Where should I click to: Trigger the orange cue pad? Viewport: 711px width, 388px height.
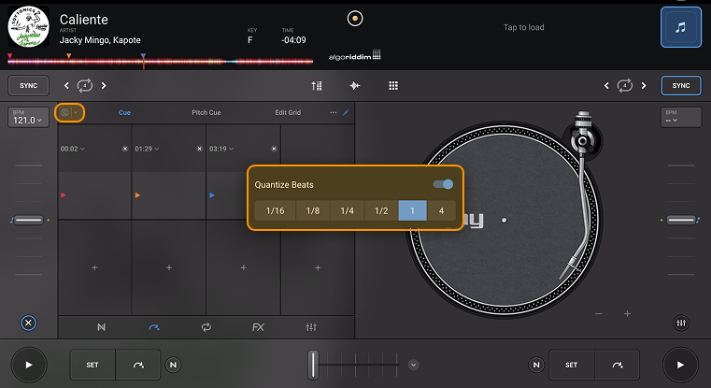pyautogui.click(x=169, y=195)
